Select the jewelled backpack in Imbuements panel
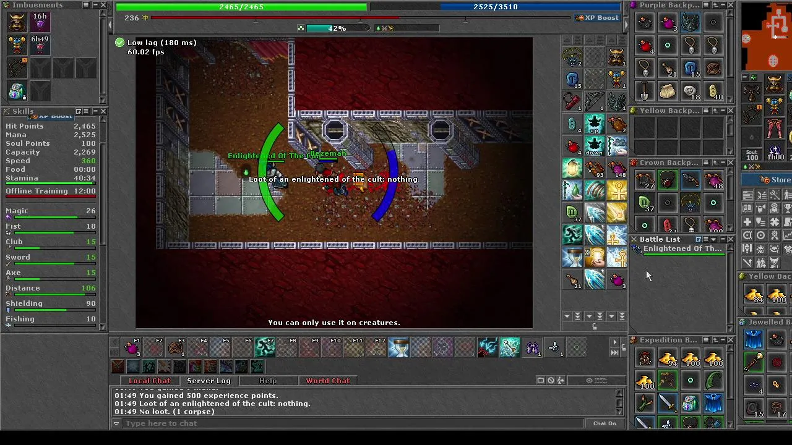 coord(17,91)
